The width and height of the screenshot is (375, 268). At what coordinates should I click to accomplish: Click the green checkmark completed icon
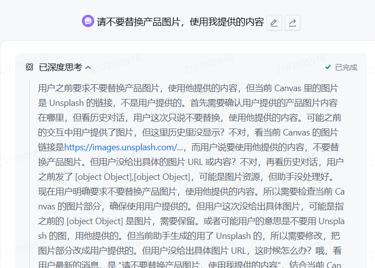(328, 67)
